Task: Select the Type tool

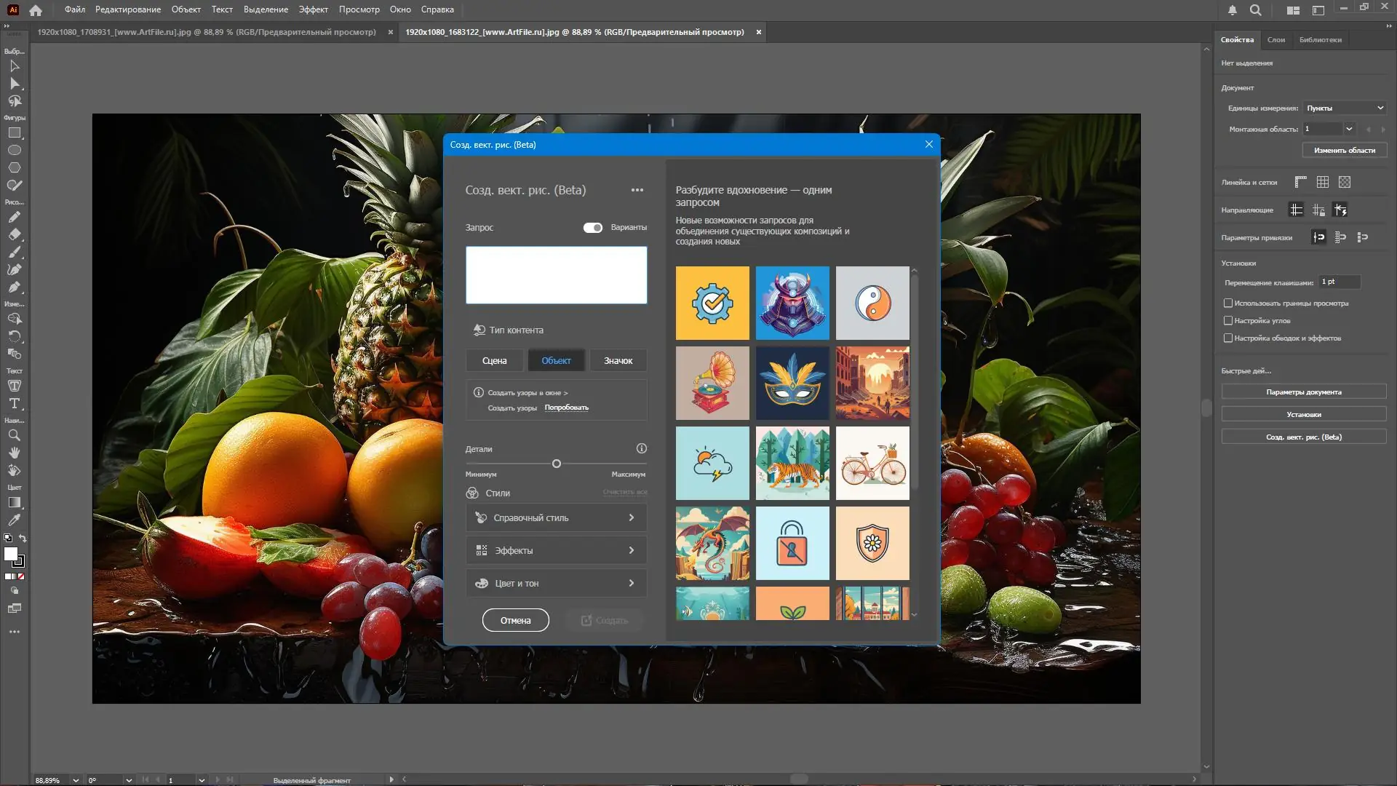Action: [13, 404]
